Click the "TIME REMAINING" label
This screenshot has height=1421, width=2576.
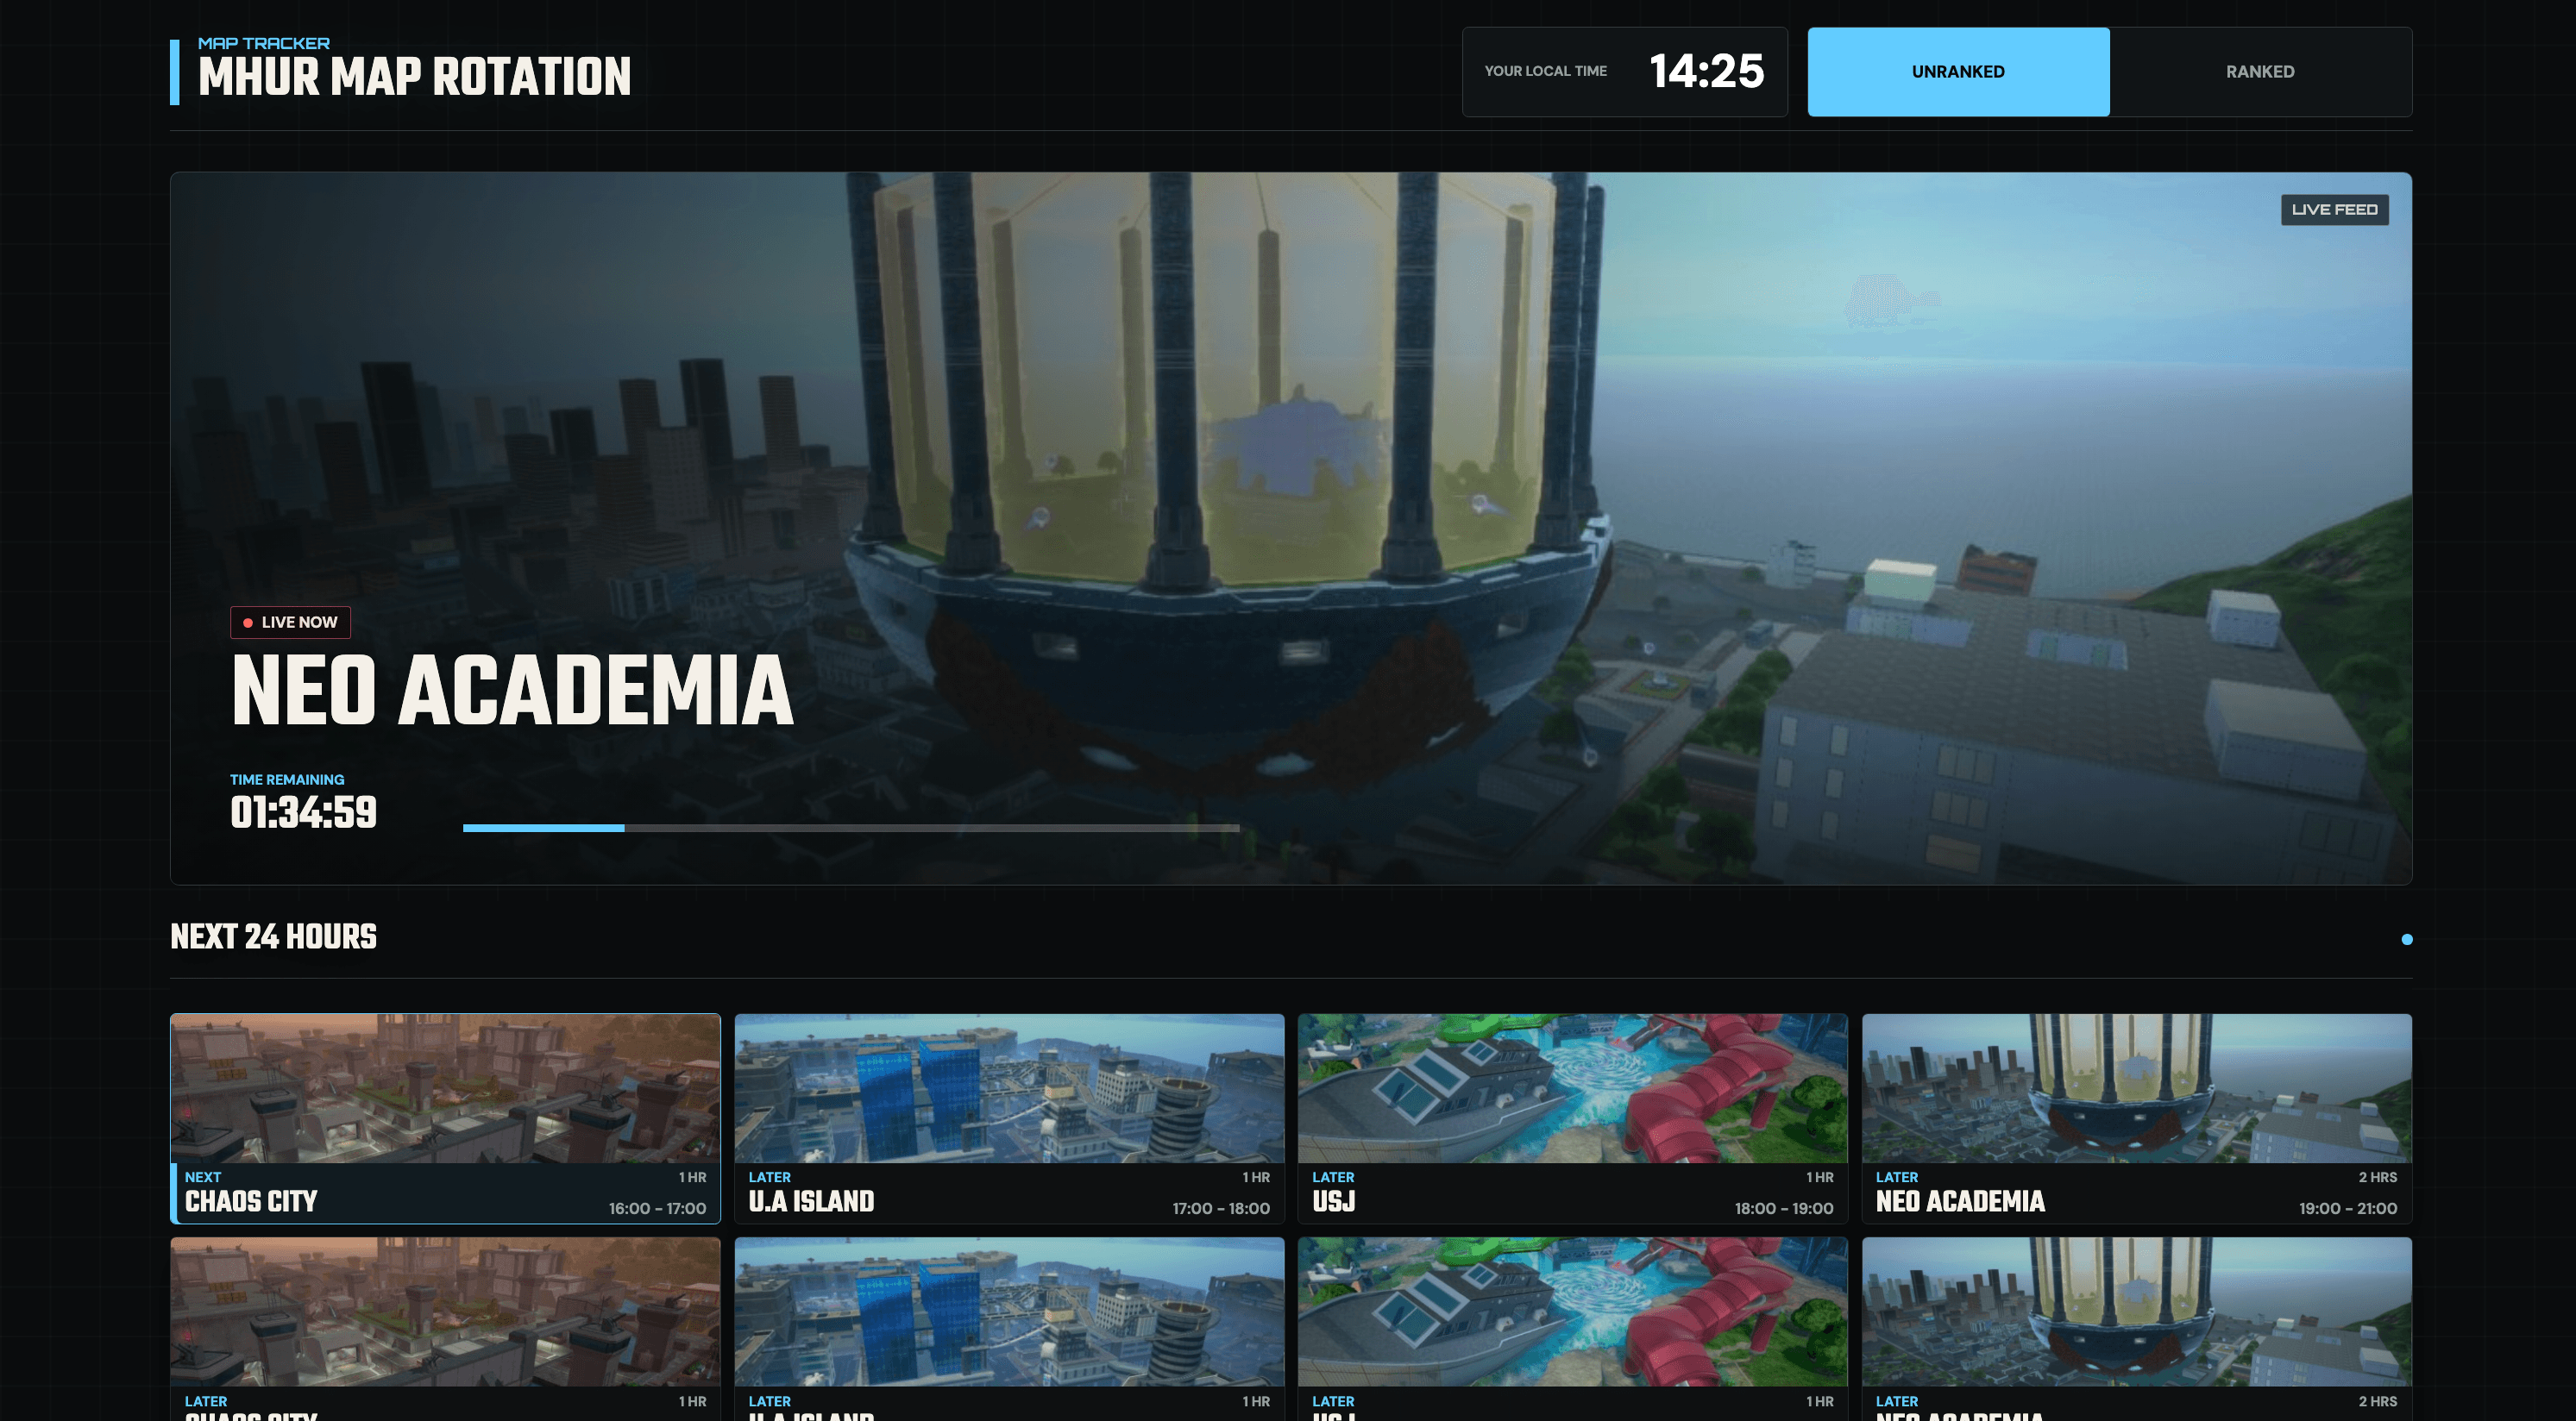(287, 779)
